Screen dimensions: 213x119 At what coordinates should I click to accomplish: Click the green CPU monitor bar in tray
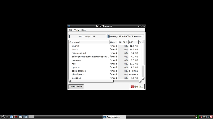click(x=198, y=117)
